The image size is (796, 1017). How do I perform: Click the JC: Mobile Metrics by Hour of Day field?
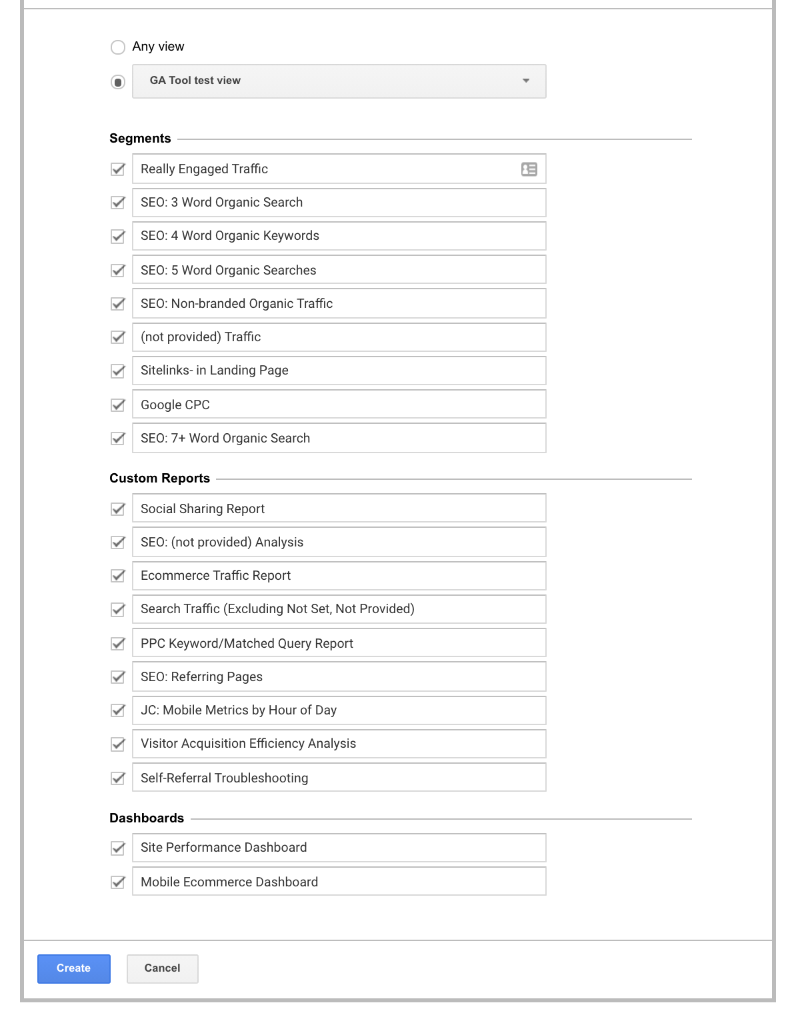point(339,710)
